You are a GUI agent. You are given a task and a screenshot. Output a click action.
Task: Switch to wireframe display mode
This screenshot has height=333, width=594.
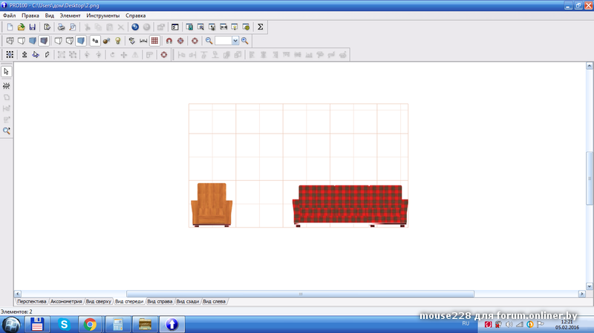point(10,41)
